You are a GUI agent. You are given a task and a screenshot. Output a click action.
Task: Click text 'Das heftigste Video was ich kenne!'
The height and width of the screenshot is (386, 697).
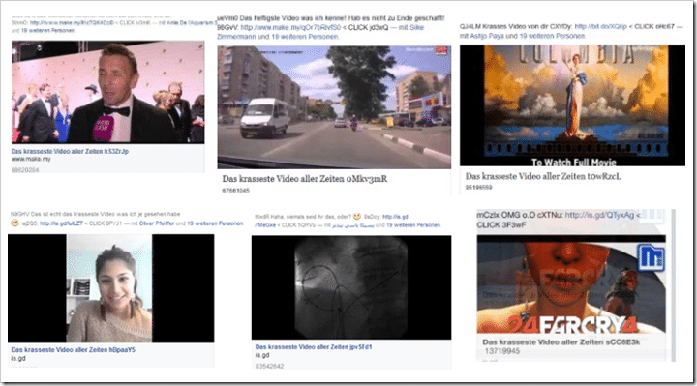[x=292, y=18]
